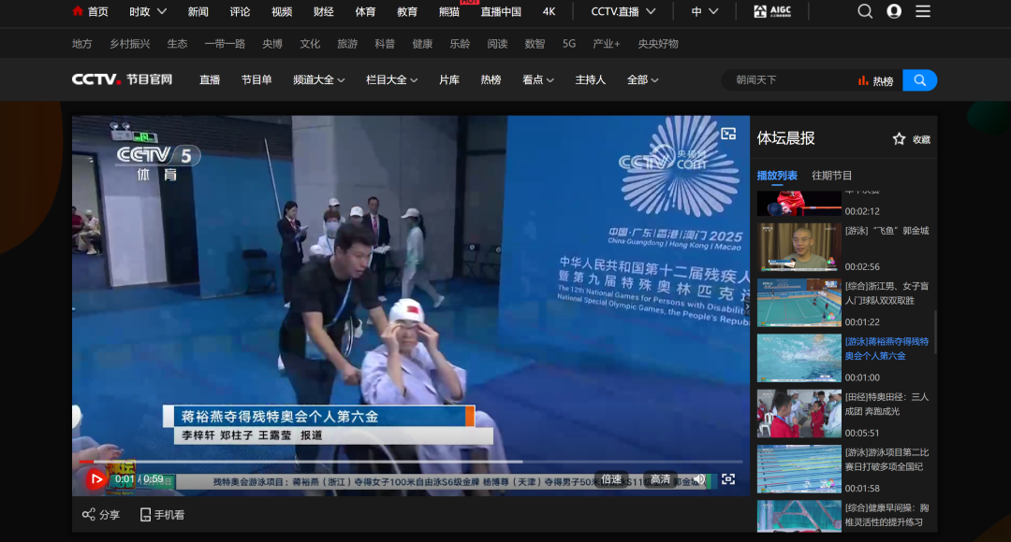Click the 手机看 mobile viewing icon

145,515
